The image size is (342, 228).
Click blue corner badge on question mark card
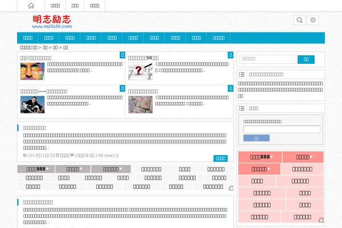tap(230, 55)
